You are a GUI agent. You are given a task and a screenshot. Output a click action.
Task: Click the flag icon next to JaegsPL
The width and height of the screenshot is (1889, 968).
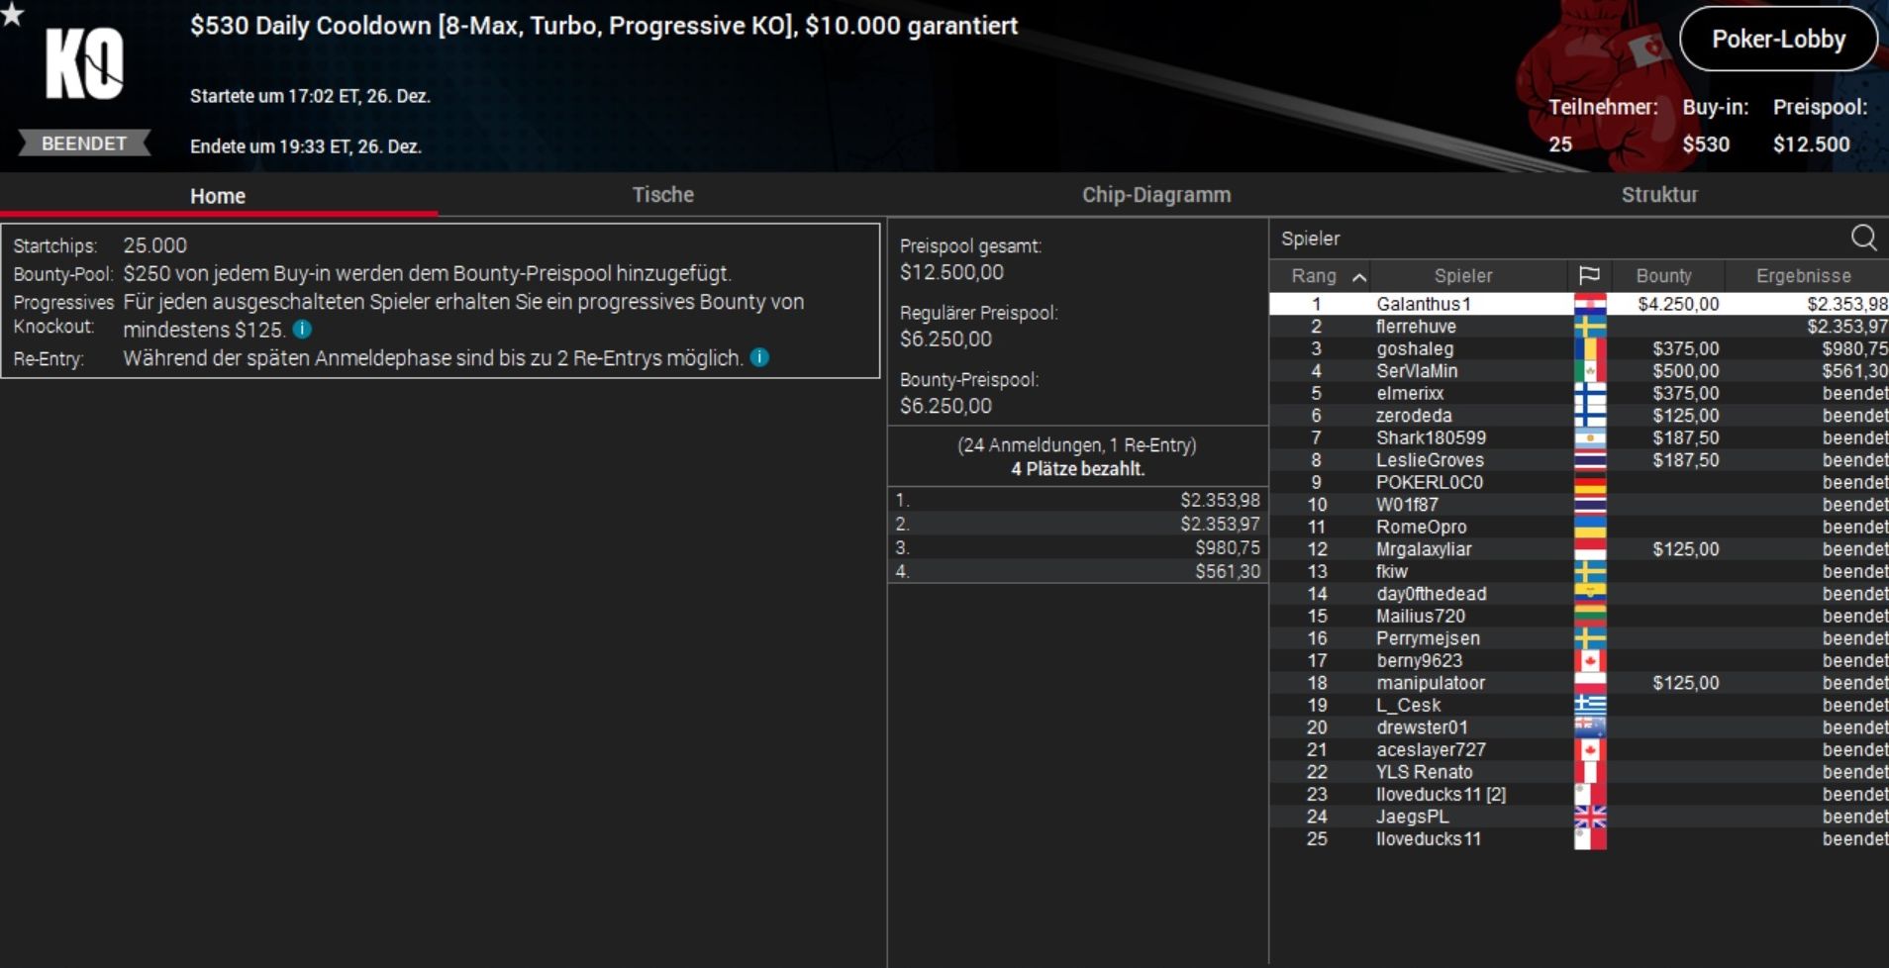[x=1590, y=817]
